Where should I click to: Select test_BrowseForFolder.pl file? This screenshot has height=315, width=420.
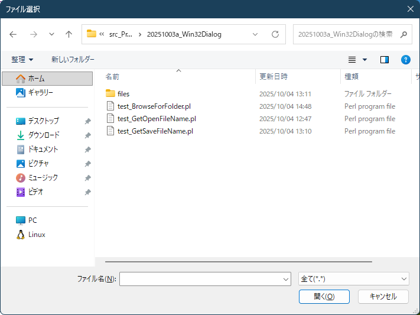pyautogui.click(x=154, y=106)
